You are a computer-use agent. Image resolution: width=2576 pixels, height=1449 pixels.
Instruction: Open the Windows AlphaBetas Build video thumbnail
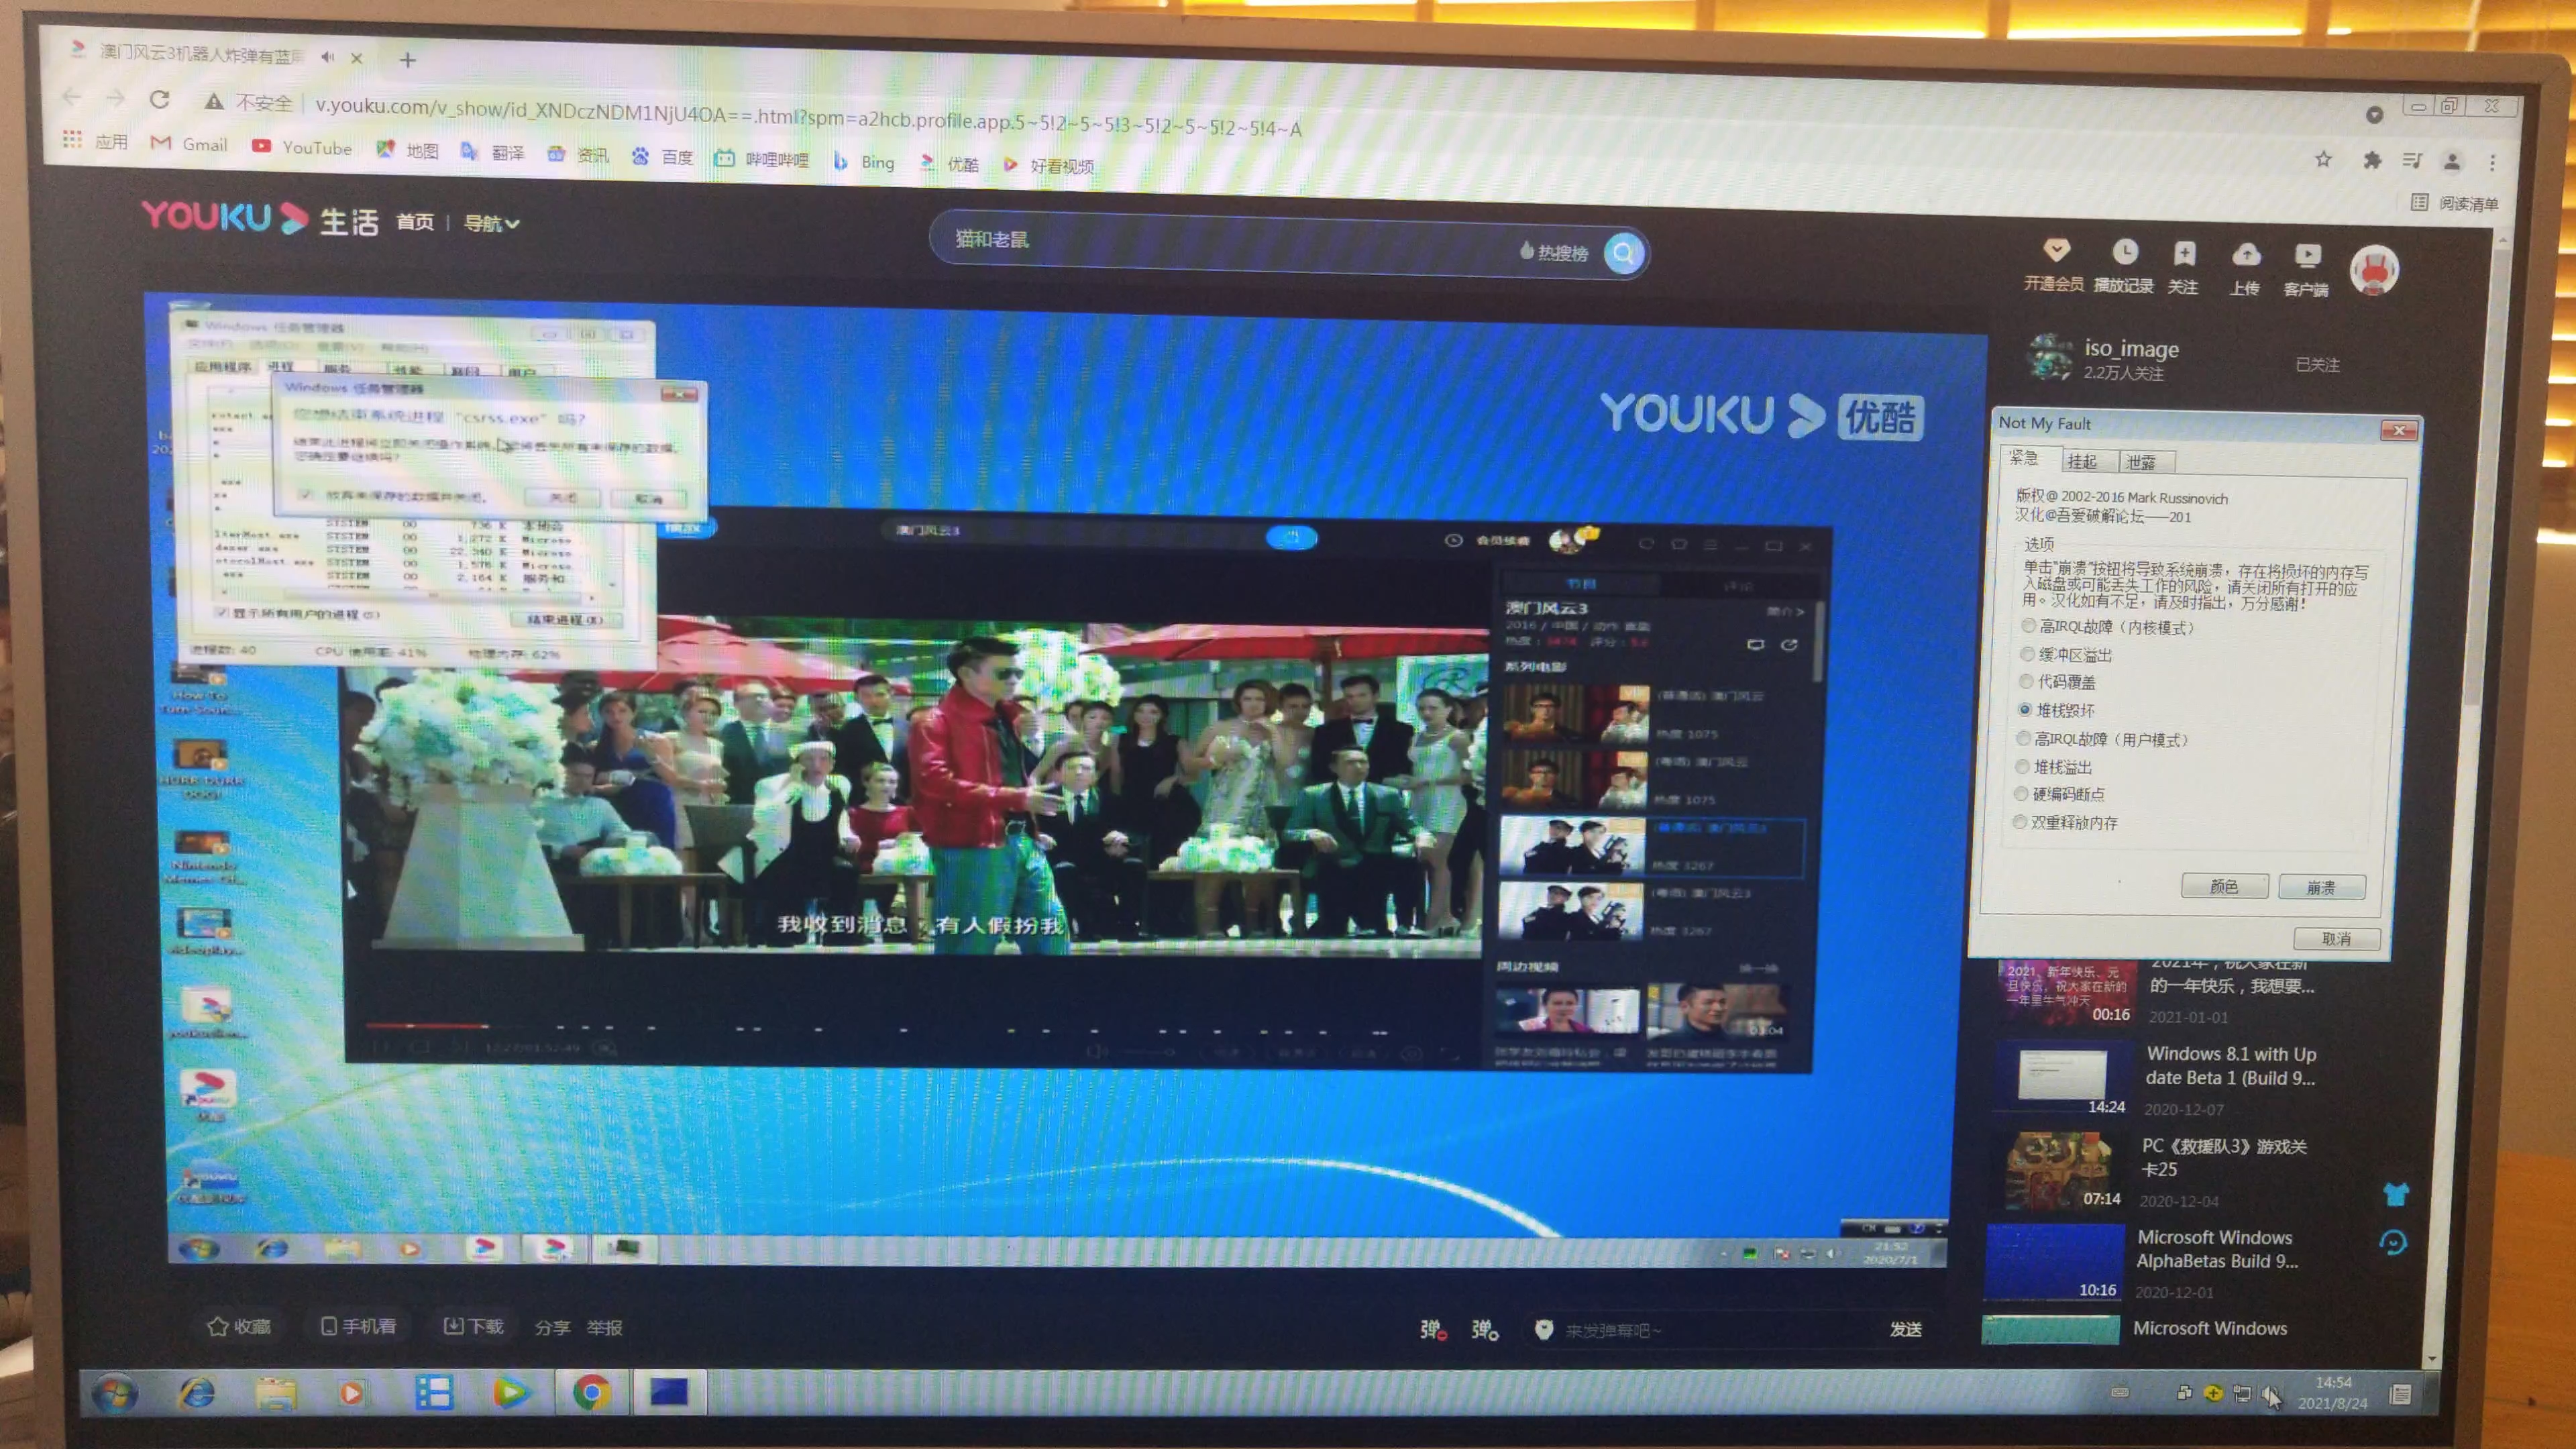click(2053, 1262)
